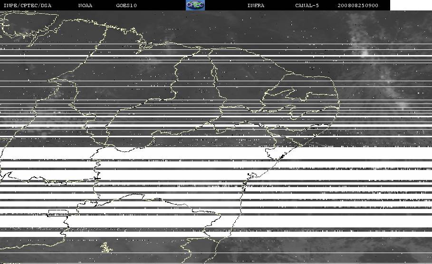Click the yellow outlined coastline at the top-left corner
432x264 pixels.
click(28, 26)
